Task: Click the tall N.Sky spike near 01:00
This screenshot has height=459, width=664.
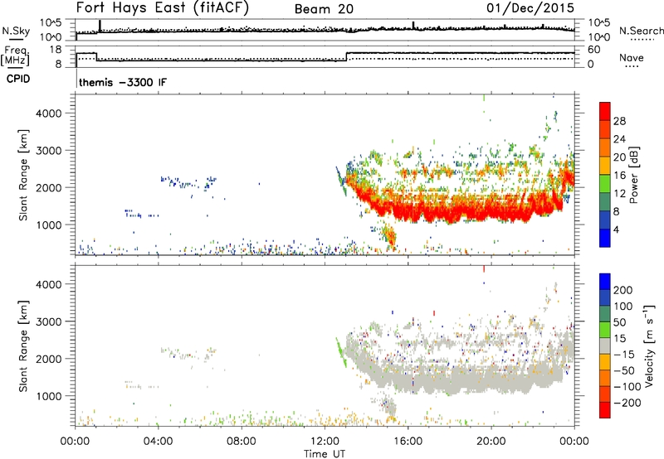Action: coord(100,26)
